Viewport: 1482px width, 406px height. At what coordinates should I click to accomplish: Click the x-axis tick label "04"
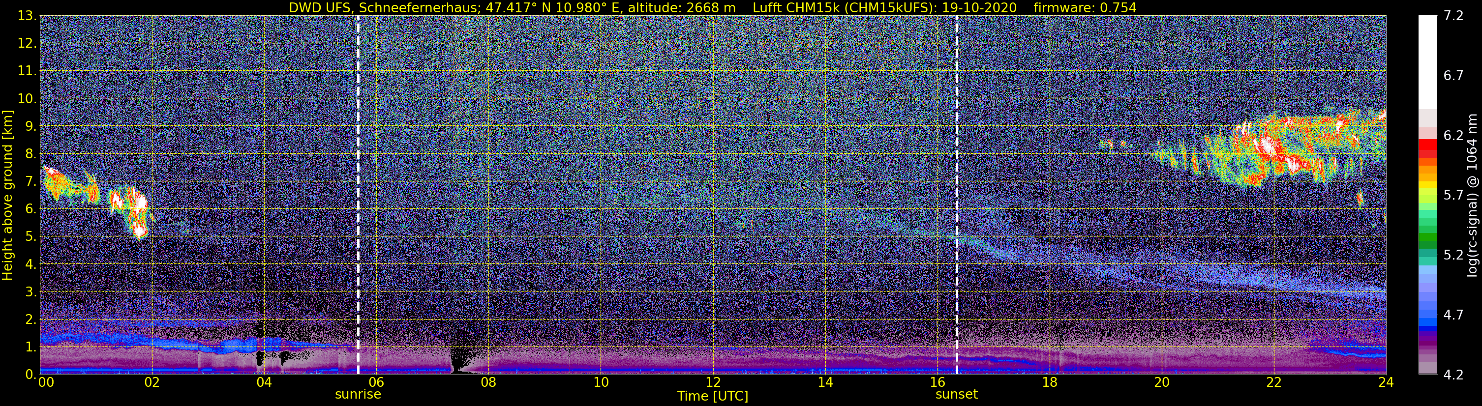pyautogui.click(x=264, y=382)
